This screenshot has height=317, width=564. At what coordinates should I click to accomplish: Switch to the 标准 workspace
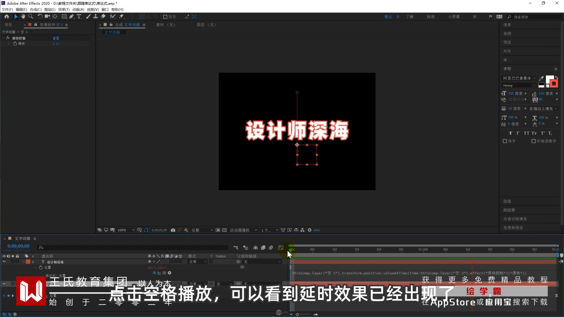431,17
